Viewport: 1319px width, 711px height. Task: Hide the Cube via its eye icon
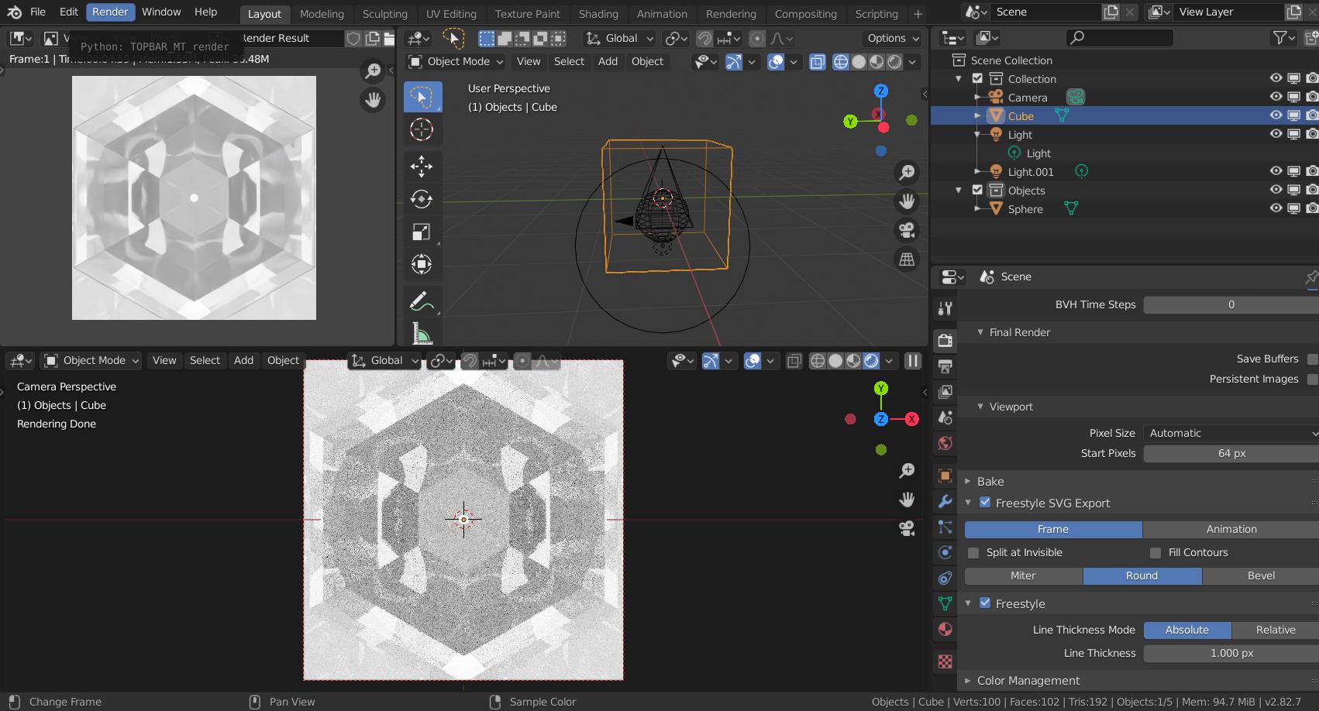[x=1276, y=115]
